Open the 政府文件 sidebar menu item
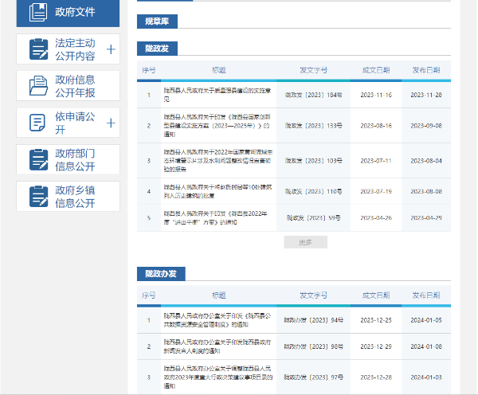This screenshot has height=395, width=478. click(x=75, y=12)
